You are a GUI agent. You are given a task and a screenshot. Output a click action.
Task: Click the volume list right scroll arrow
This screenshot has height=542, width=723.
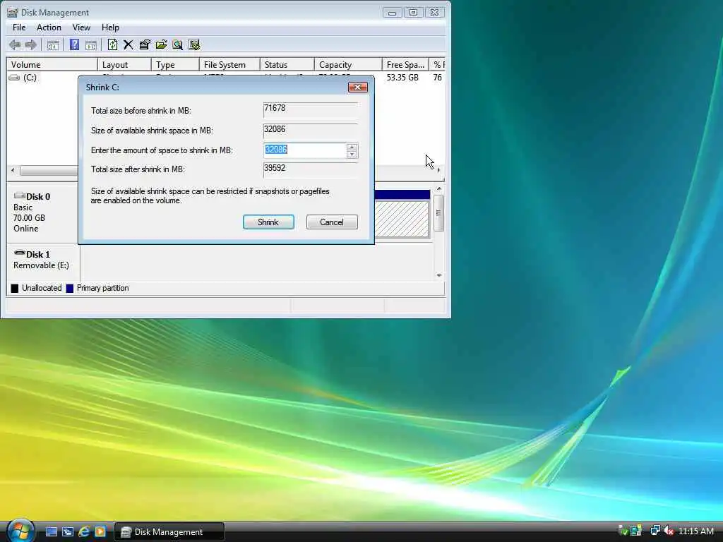(438, 170)
